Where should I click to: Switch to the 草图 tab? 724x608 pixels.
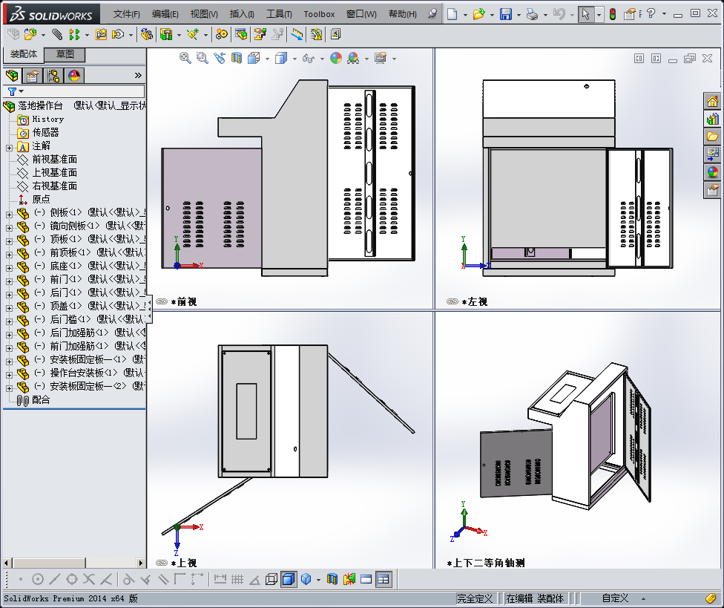65,54
